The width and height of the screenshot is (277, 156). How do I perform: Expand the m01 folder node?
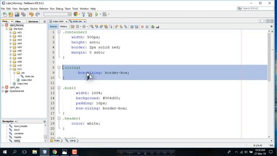click(10, 32)
